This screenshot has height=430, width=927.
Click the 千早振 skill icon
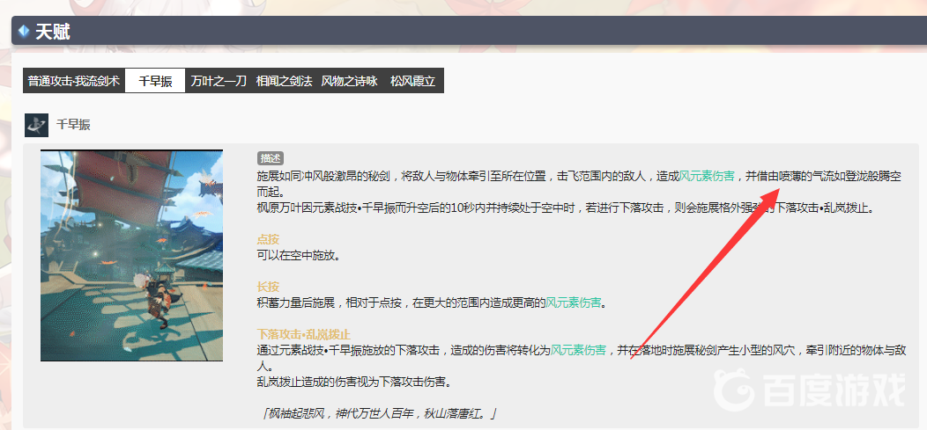(36, 125)
